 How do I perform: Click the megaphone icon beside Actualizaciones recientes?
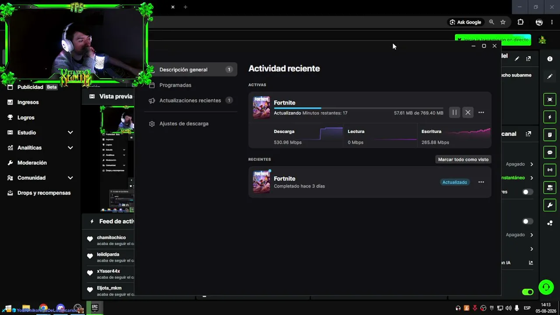pyautogui.click(x=152, y=101)
